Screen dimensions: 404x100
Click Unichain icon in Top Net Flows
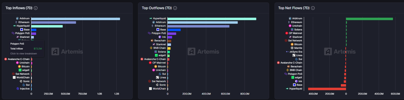pyautogui.click(x=290, y=26)
